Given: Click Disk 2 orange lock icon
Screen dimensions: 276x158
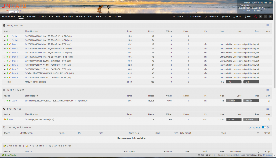Looking at the screenshot, I should tap(10, 48).
